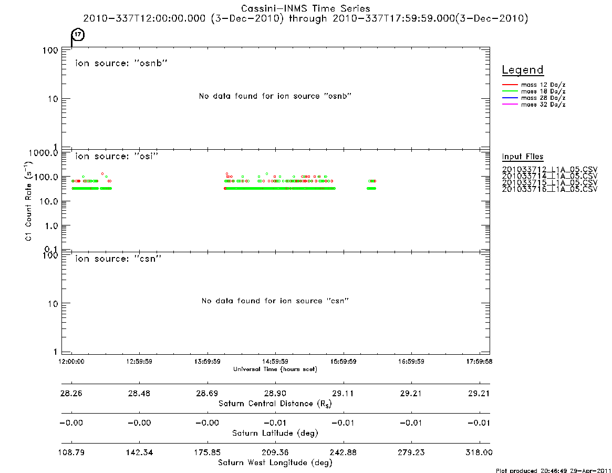
Task: Click the 279.23 longitude value
Action: tap(411, 453)
